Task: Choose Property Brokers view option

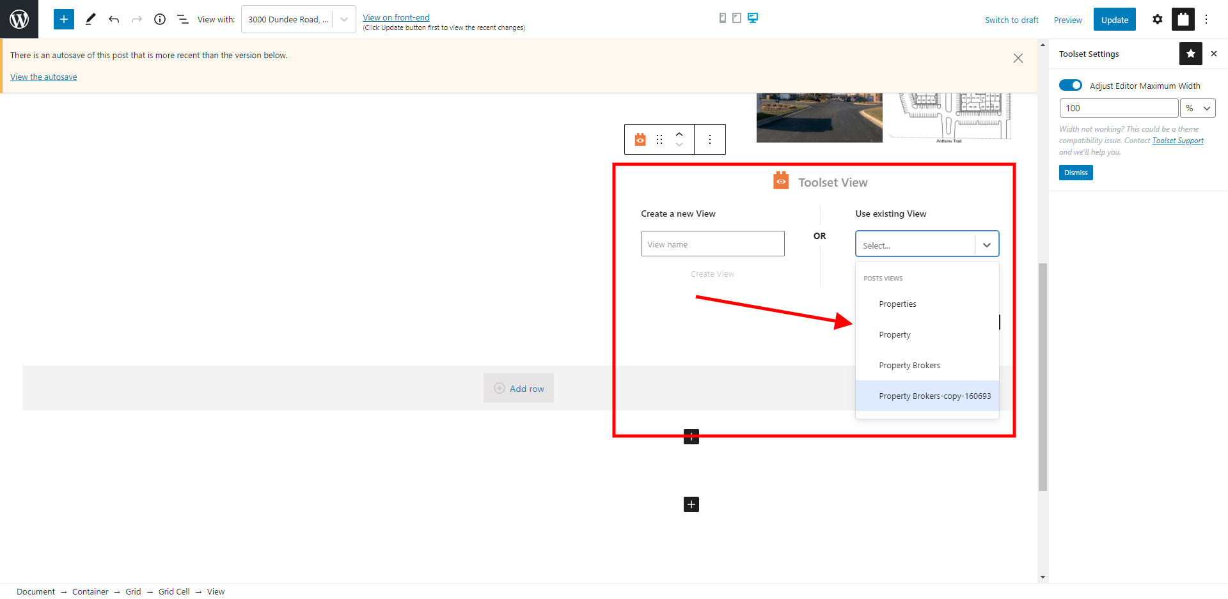Action: point(927,365)
